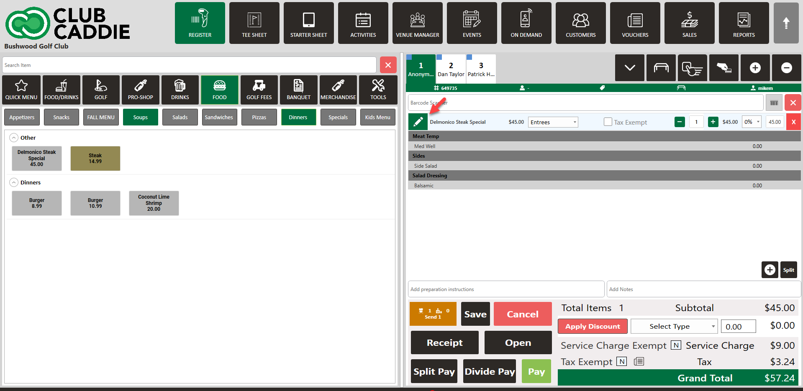The height and width of the screenshot is (391, 803).
Task: Open the table selection icon
Action: [661, 68]
